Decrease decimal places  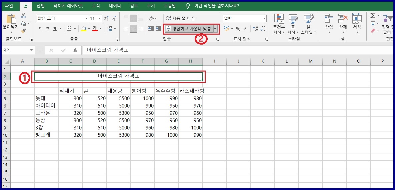point(263,29)
